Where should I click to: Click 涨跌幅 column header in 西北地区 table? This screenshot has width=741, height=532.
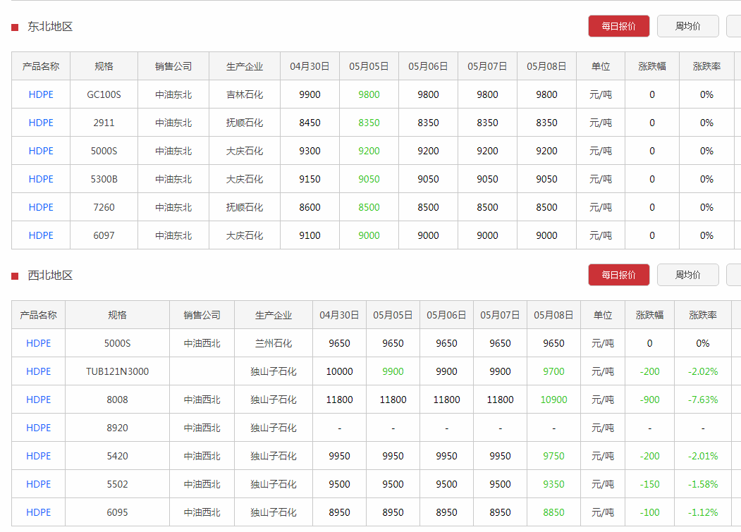click(x=650, y=315)
